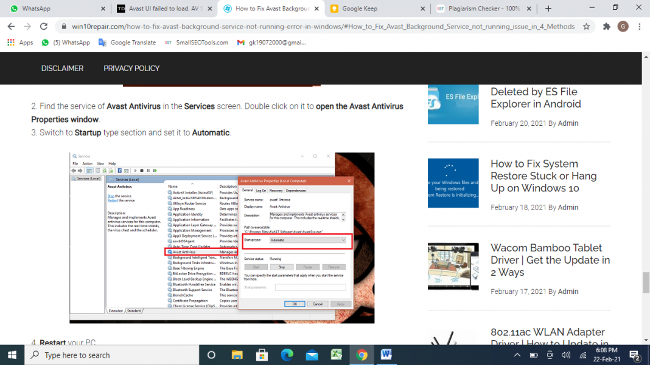Close the How to Fix Avast tab

(x=316, y=9)
